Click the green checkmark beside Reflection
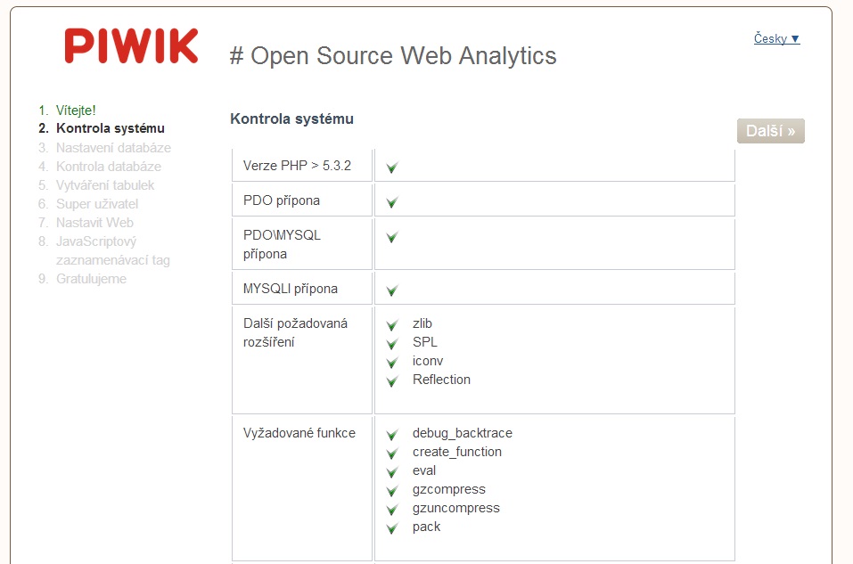The image size is (853, 564). coord(391,381)
